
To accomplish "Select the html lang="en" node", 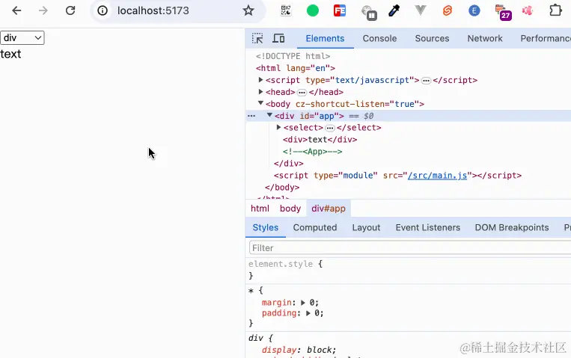I will (296, 68).
